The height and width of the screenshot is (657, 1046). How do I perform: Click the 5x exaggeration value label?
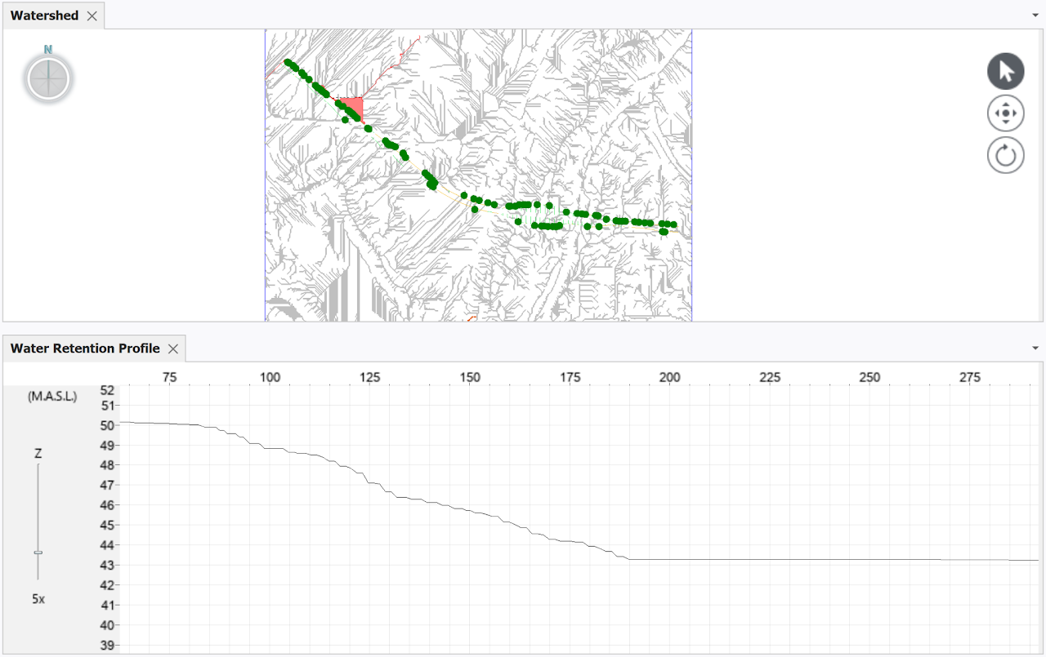pos(38,598)
